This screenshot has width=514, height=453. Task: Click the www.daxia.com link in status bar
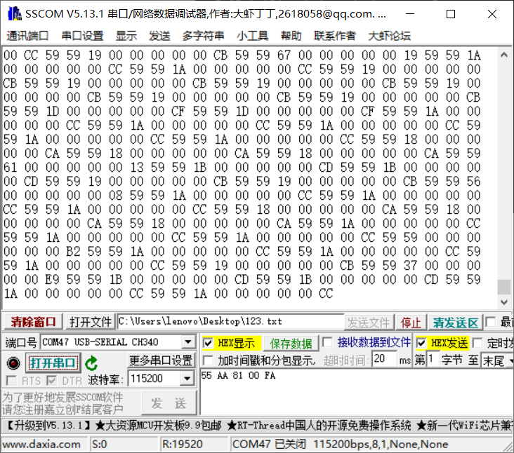pos(41,444)
